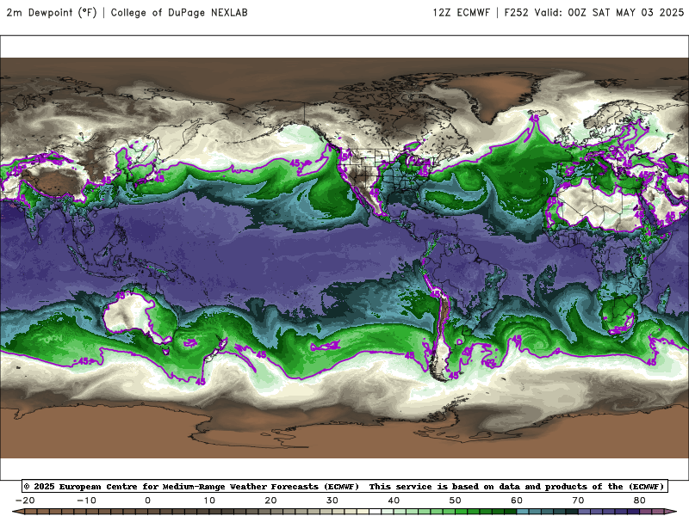Click the "2m Dewpoint (°F)" title text
The width and height of the screenshot is (689, 516).
[51, 13]
